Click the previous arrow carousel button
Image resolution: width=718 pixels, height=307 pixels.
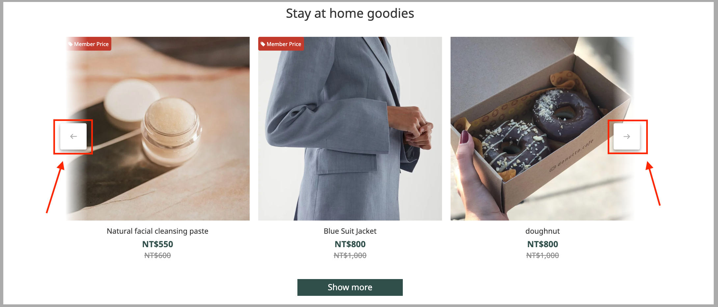pos(73,136)
